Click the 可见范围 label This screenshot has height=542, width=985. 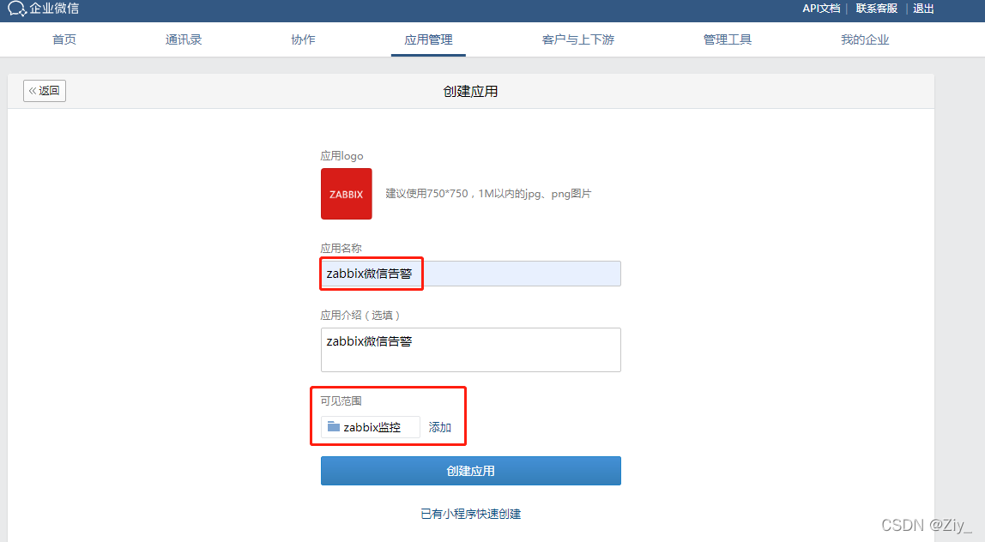[341, 400]
